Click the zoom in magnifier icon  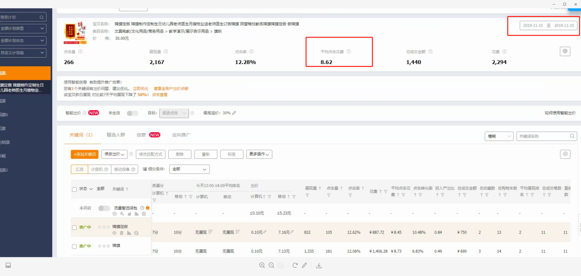[x=262, y=265]
